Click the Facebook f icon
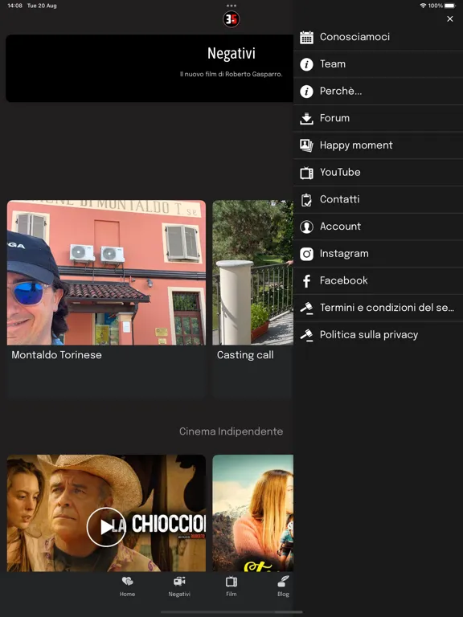This screenshot has width=463, height=617. tap(306, 281)
